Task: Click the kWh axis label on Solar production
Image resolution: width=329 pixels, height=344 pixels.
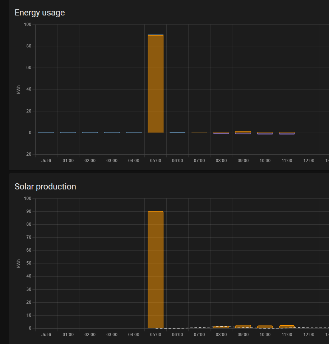Action: pyautogui.click(x=18, y=263)
